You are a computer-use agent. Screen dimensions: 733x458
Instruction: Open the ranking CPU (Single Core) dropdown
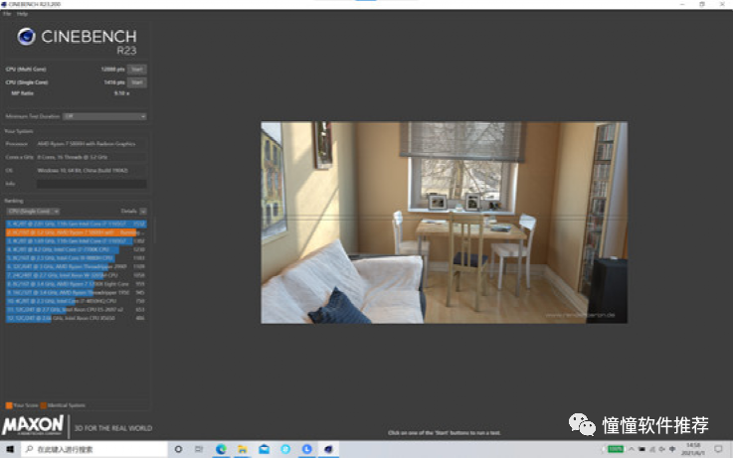click(33, 212)
